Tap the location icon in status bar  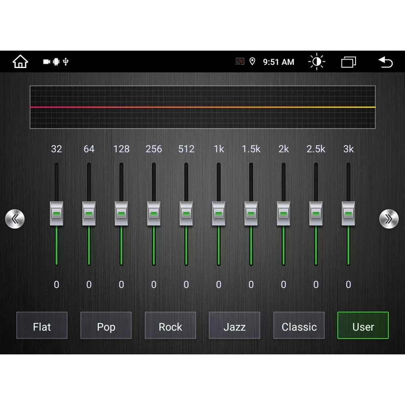[x=253, y=62]
